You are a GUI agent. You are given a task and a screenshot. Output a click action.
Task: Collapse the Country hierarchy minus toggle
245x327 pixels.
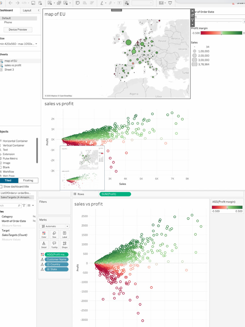coord(48,264)
